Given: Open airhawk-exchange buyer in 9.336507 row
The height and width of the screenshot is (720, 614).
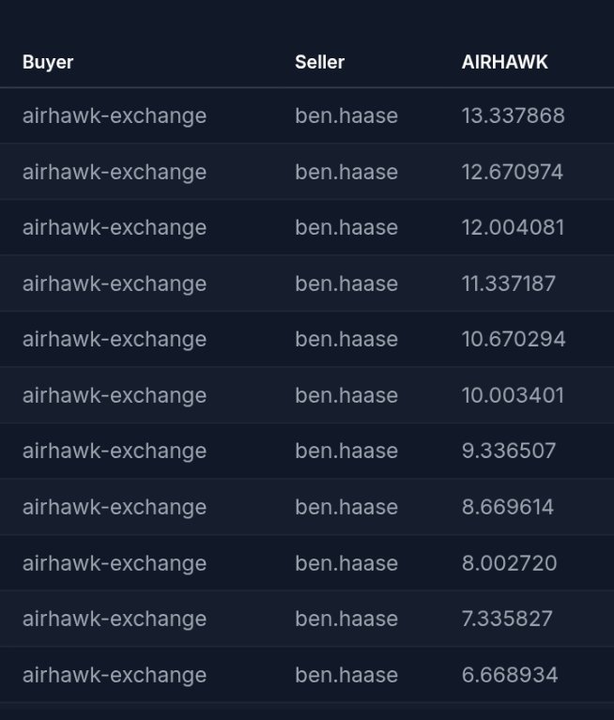Looking at the screenshot, I should (x=115, y=451).
